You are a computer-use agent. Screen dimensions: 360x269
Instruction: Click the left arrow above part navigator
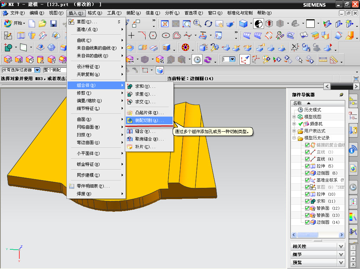tap(327, 86)
